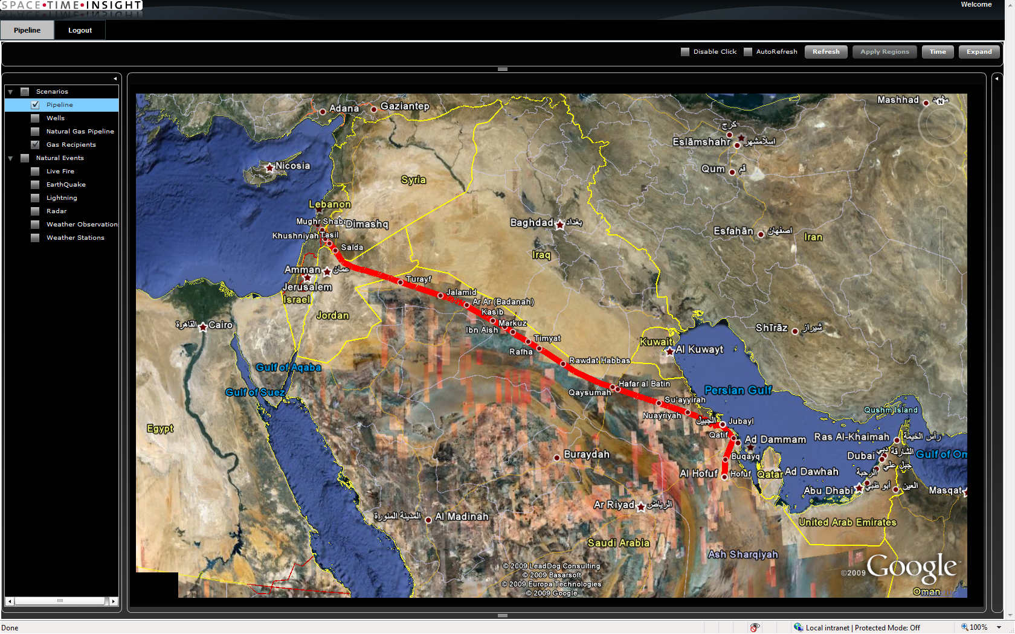This screenshot has height=634, width=1015.
Task: Enable the Lightning layer checkbox
Action: (x=35, y=198)
